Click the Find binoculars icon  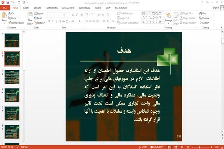200,13
